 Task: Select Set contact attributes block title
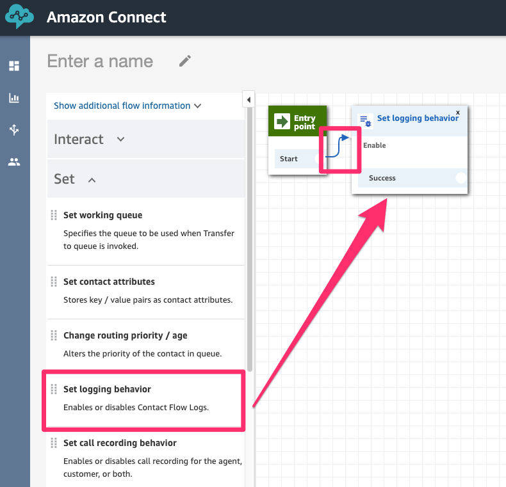(x=109, y=282)
